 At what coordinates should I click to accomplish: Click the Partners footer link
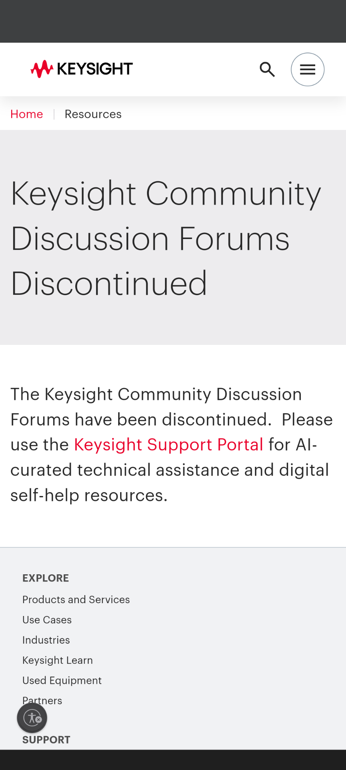tap(52, 700)
